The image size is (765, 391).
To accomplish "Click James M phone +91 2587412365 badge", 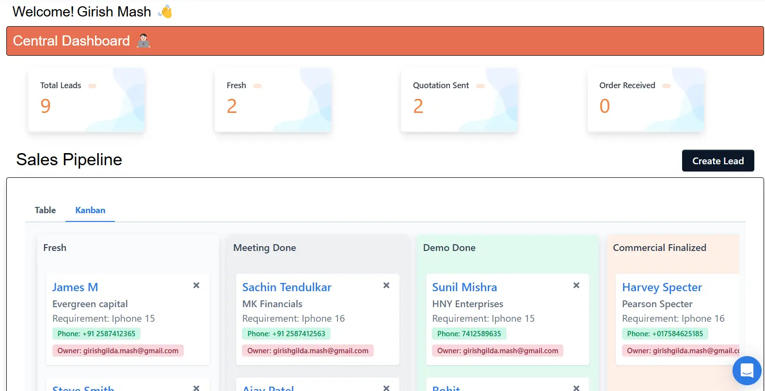I will pos(96,334).
